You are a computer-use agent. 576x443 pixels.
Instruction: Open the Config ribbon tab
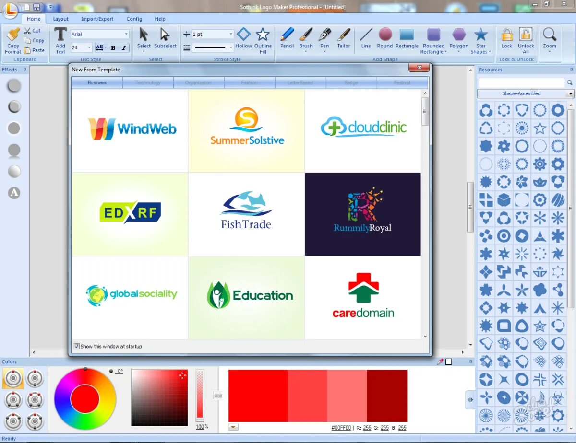134,19
